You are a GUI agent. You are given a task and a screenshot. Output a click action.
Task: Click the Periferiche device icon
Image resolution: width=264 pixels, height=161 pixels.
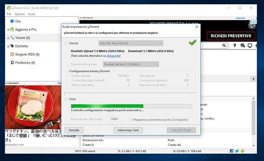[x=12, y=62]
